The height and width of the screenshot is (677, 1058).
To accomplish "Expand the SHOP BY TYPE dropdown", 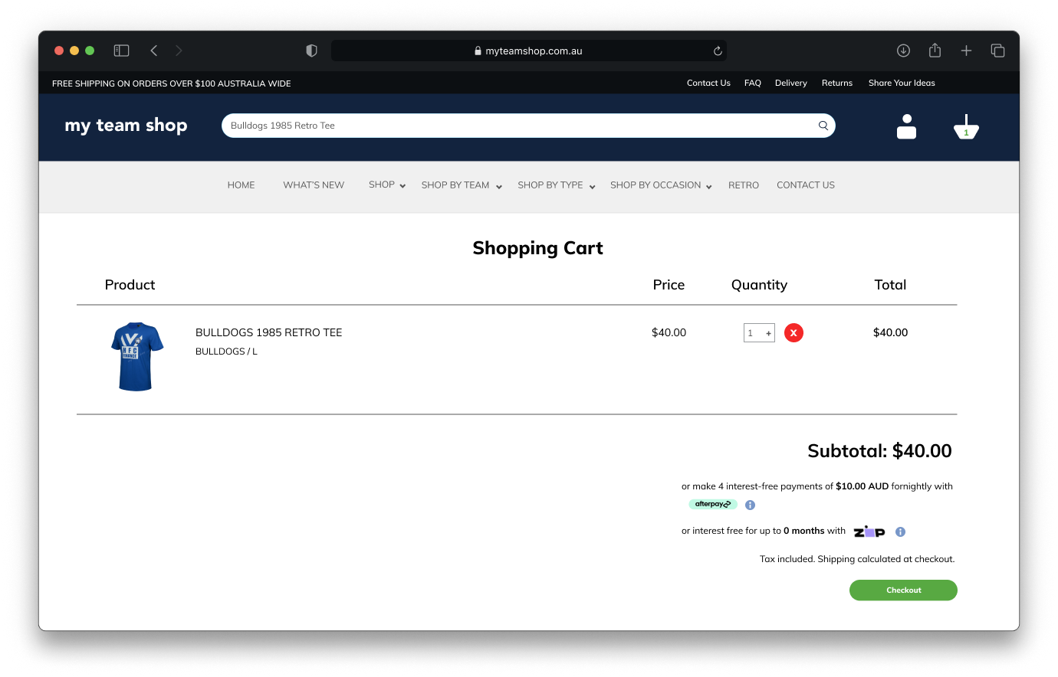I will point(557,185).
